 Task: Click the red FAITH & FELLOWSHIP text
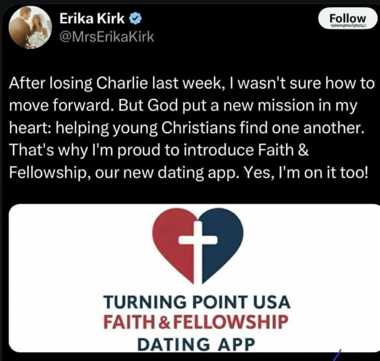tap(196, 322)
